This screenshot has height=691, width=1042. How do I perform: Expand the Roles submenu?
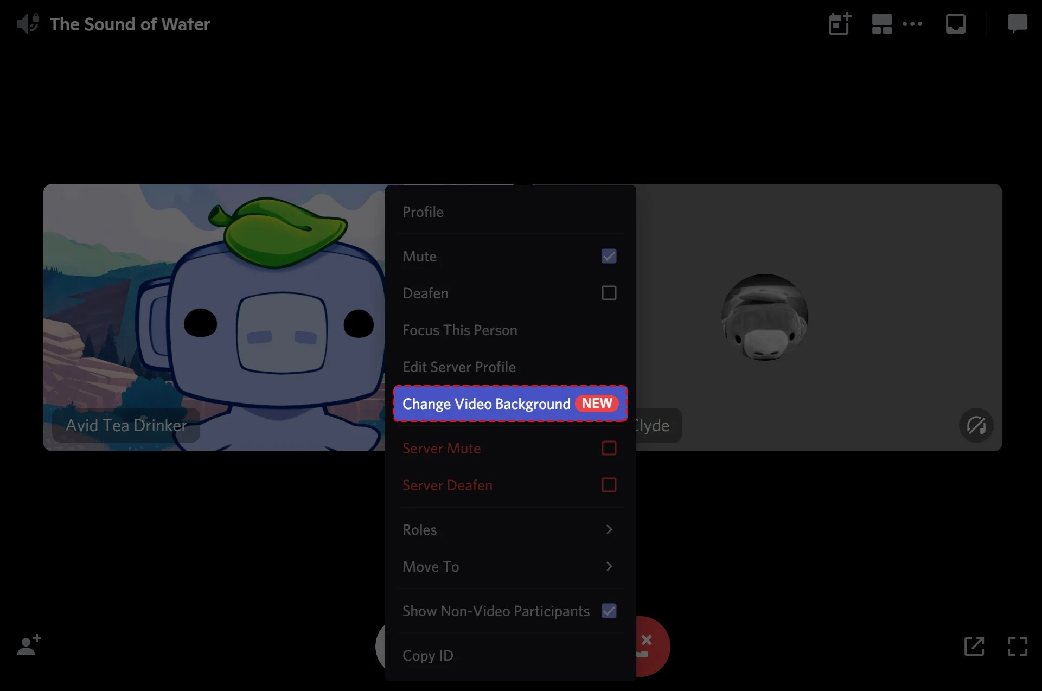tap(509, 529)
